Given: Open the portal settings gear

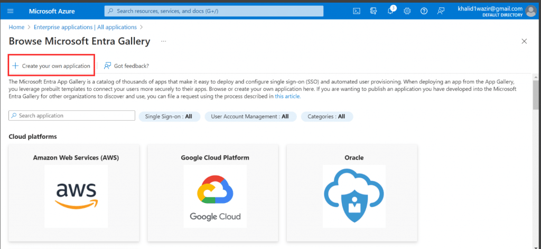Looking at the screenshot, I should click(x=407, y=11).
